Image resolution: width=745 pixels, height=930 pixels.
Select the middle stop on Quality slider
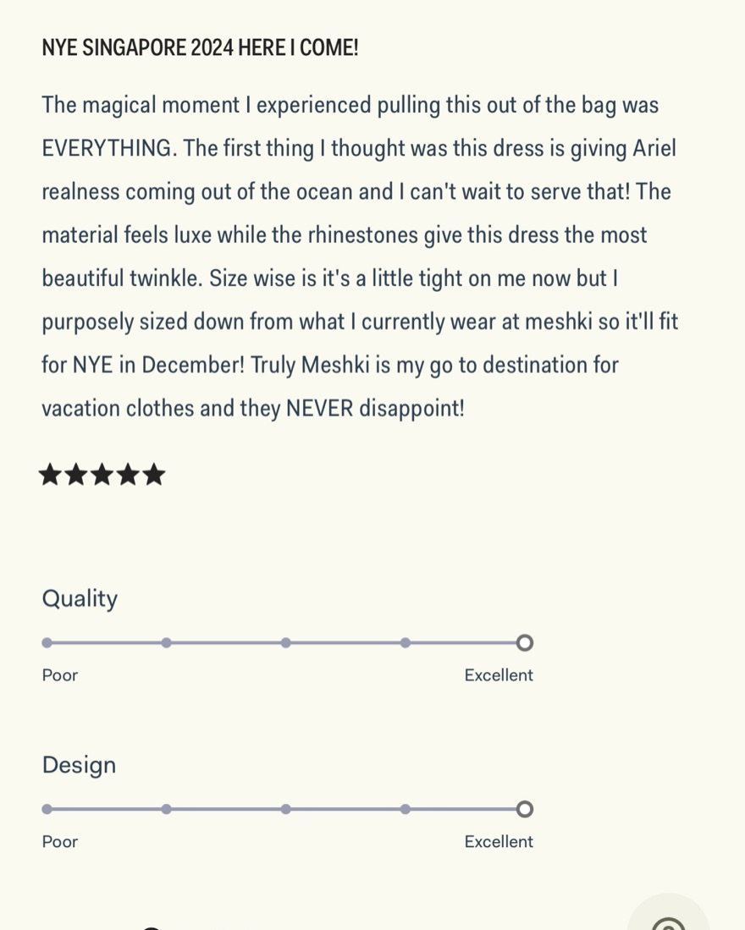286,643
